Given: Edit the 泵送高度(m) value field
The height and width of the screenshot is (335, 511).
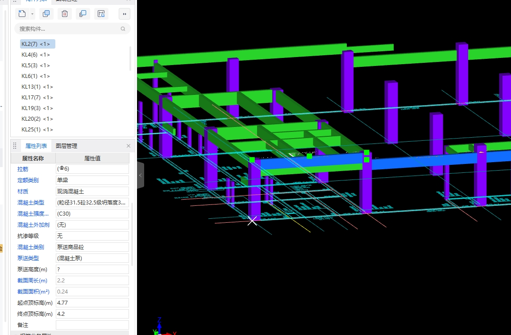Looking at the screenshot, I should [92, 270].
